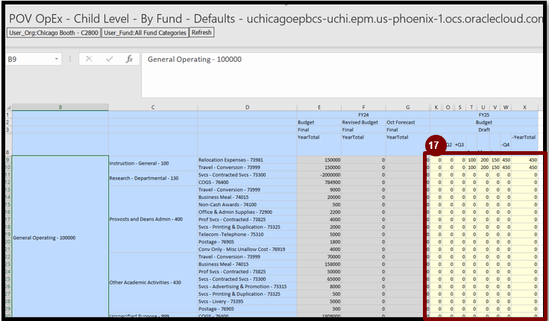Select the budget value 65000

point(319,279)
